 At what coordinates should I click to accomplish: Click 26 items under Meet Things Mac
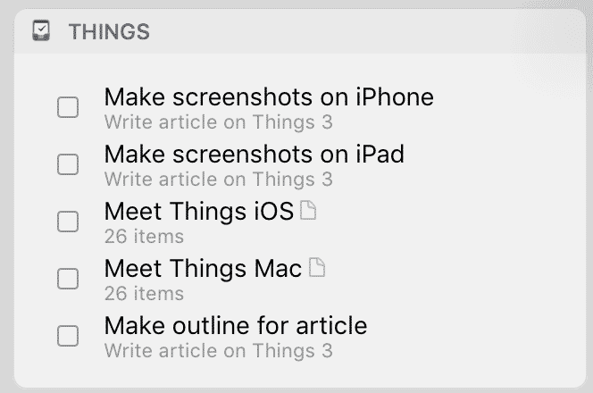click(x=144, y=294)
